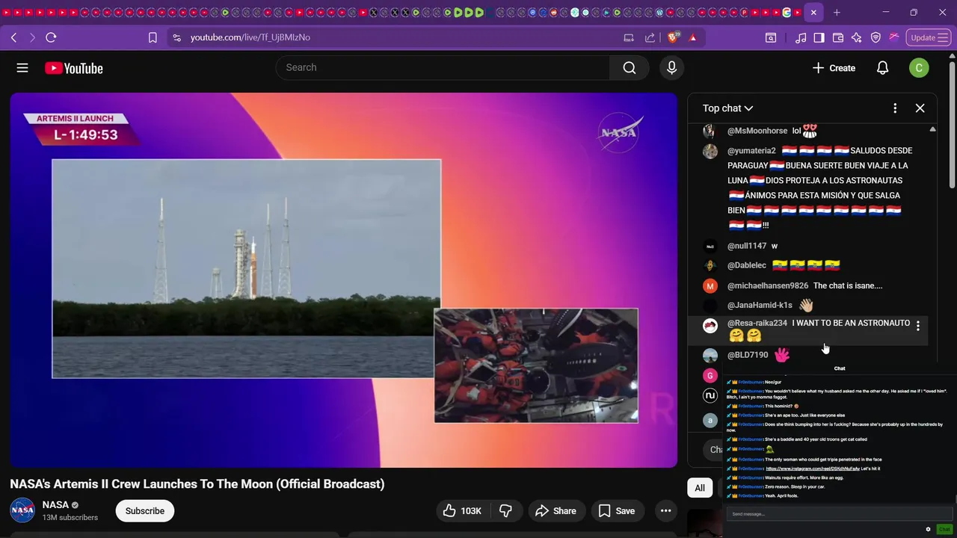Open Brave VPN shield icon
The image size is (957, 538).
[x=876, y=37]
